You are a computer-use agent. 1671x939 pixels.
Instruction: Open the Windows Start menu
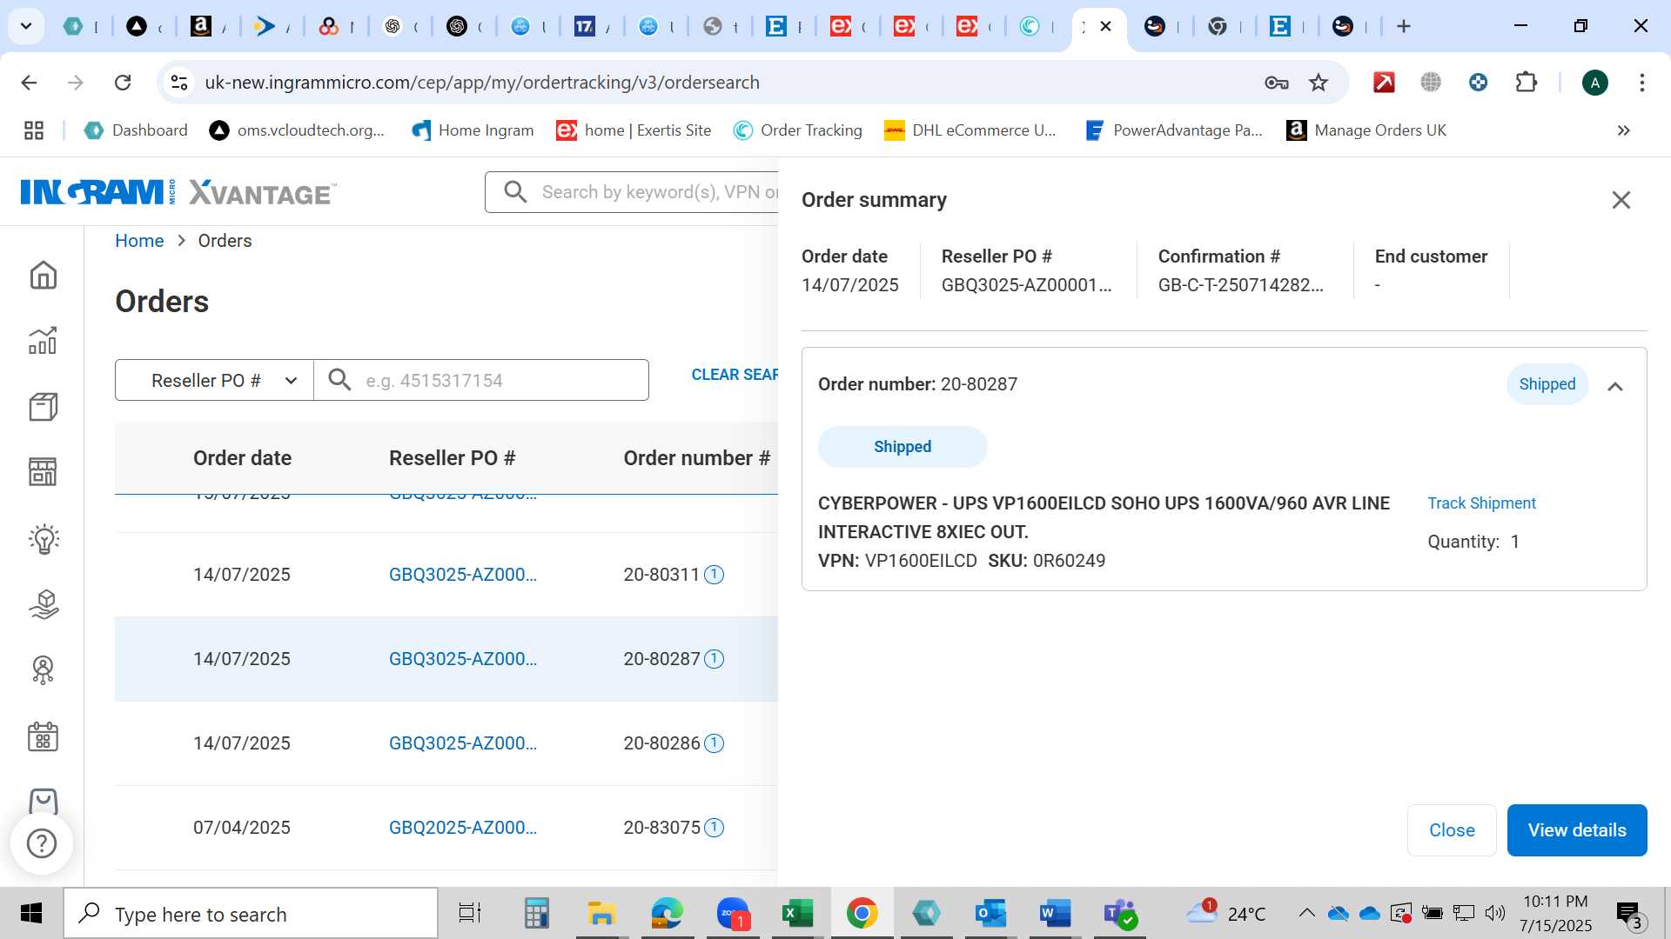coord(31,914)
